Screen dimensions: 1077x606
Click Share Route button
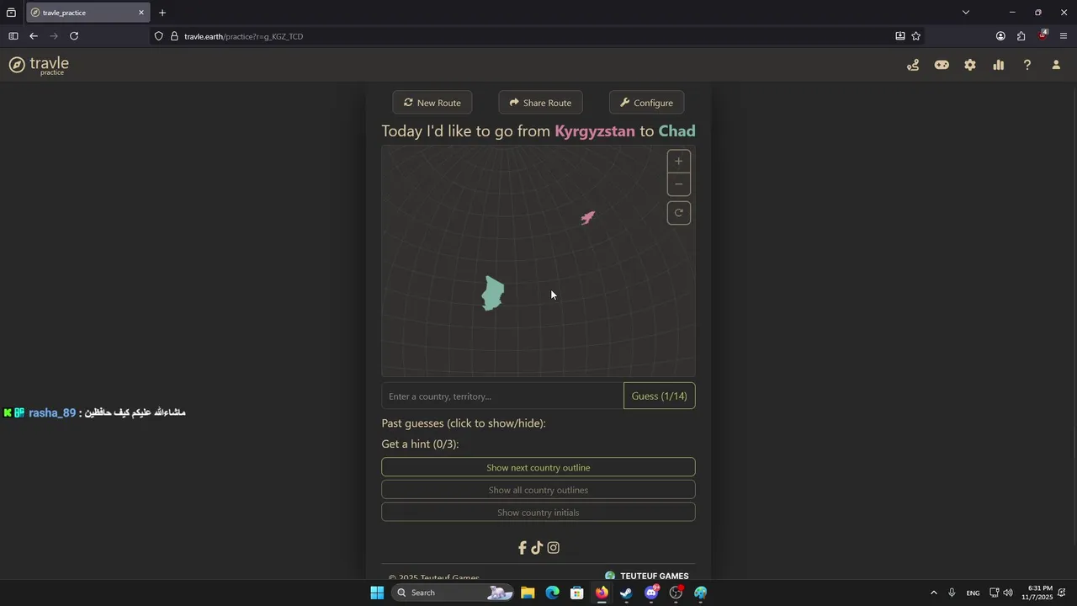tap(540, 103)
